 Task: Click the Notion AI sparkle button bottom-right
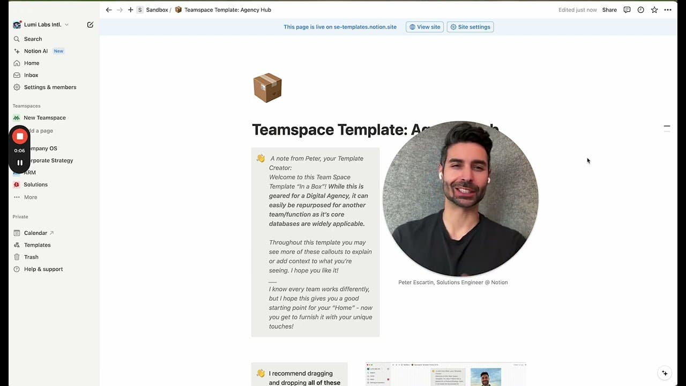tap(665, 373)
